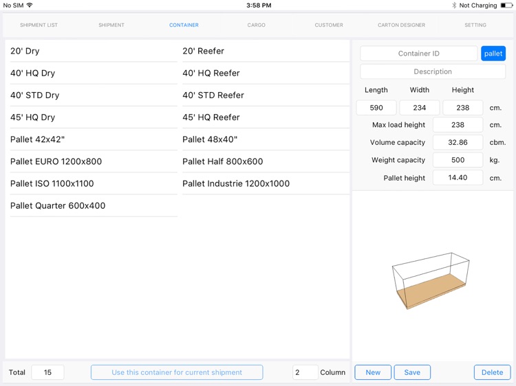Choose Pallet 48x40" entry
The image size is (516, 386).
point(266,139)
